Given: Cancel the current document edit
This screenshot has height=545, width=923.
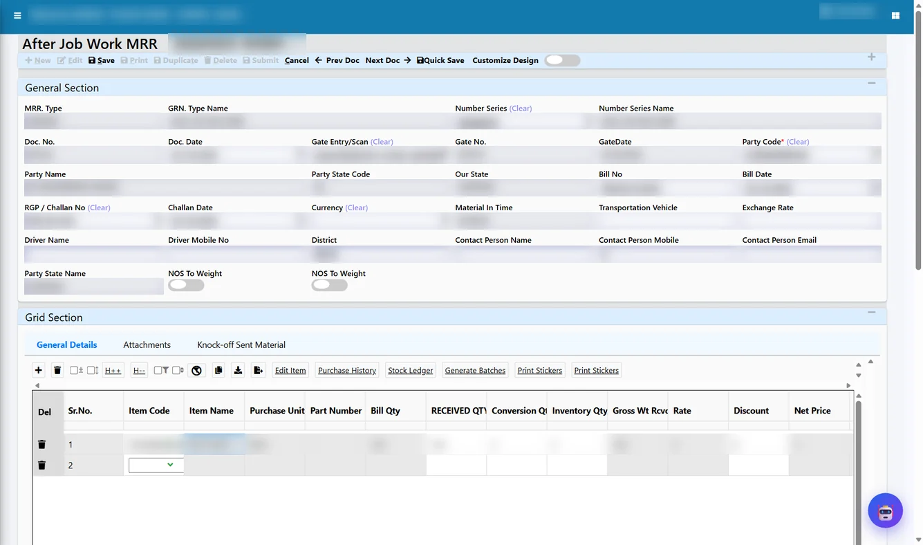Looking at the screenshot, I should [297, 60].
